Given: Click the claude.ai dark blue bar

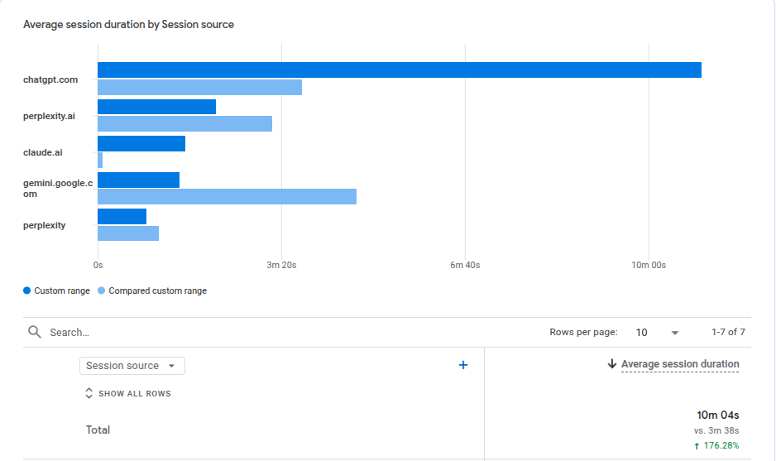Looking at the screenshot, I should 141,143.
